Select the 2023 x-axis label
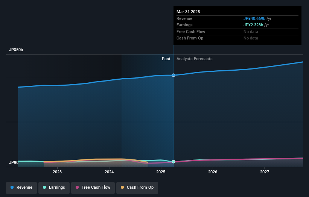 [57, 172]
